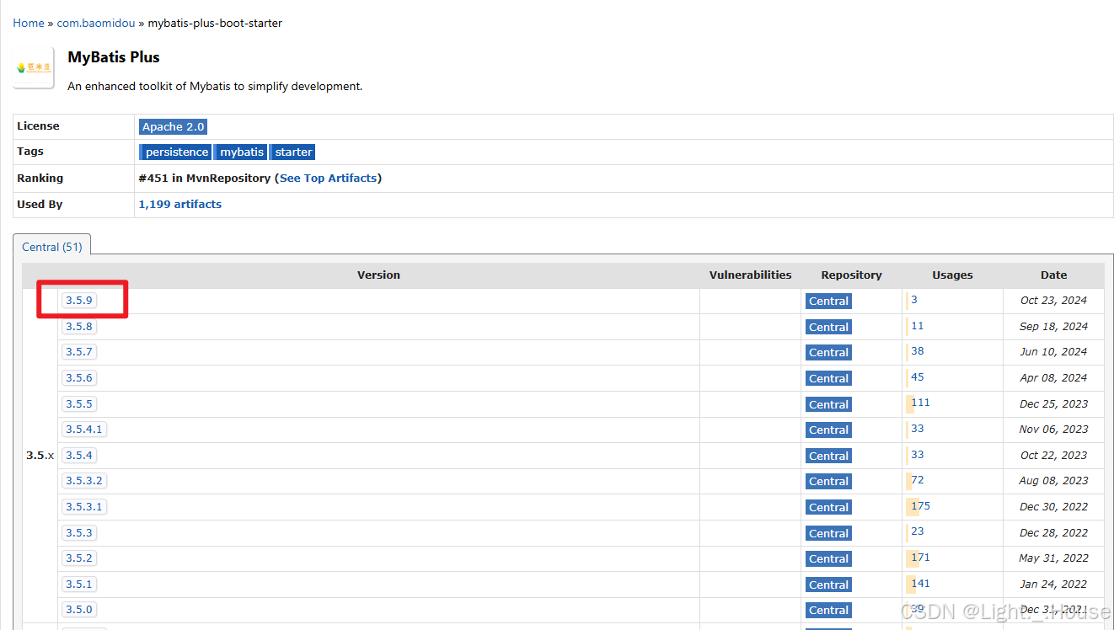Open the See Top Artifacts link
This screenshot has height=630, width=1114.
(329, 178)
